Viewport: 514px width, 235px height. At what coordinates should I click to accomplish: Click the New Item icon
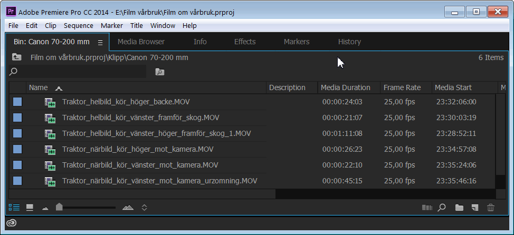(475, 208)
